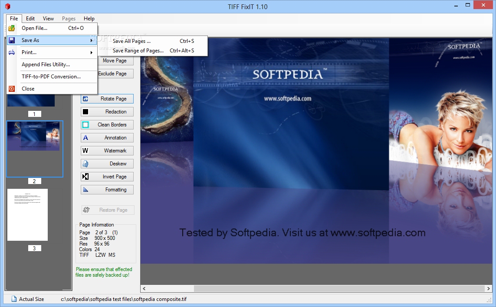Click the page number label 3

tap(34, 248)
